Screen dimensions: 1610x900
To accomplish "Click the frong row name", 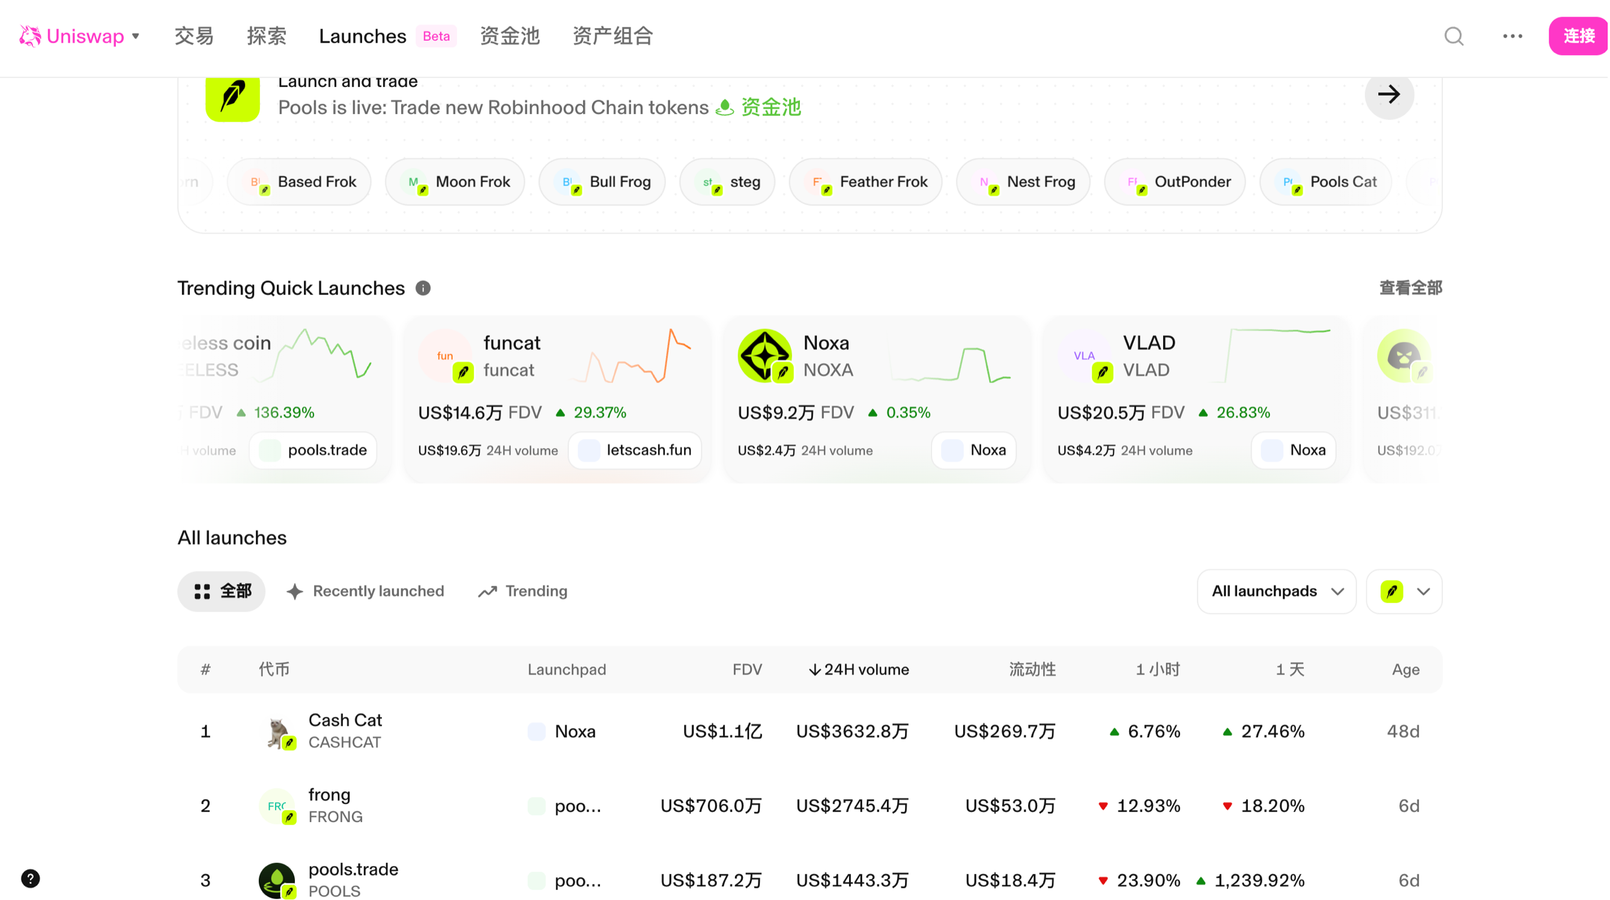I will tap(330, 795).
